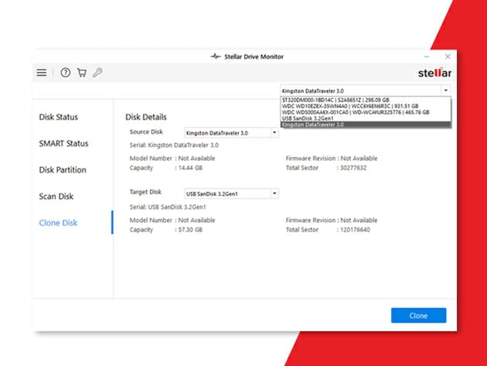Click the key activation icon

[97, 73]
